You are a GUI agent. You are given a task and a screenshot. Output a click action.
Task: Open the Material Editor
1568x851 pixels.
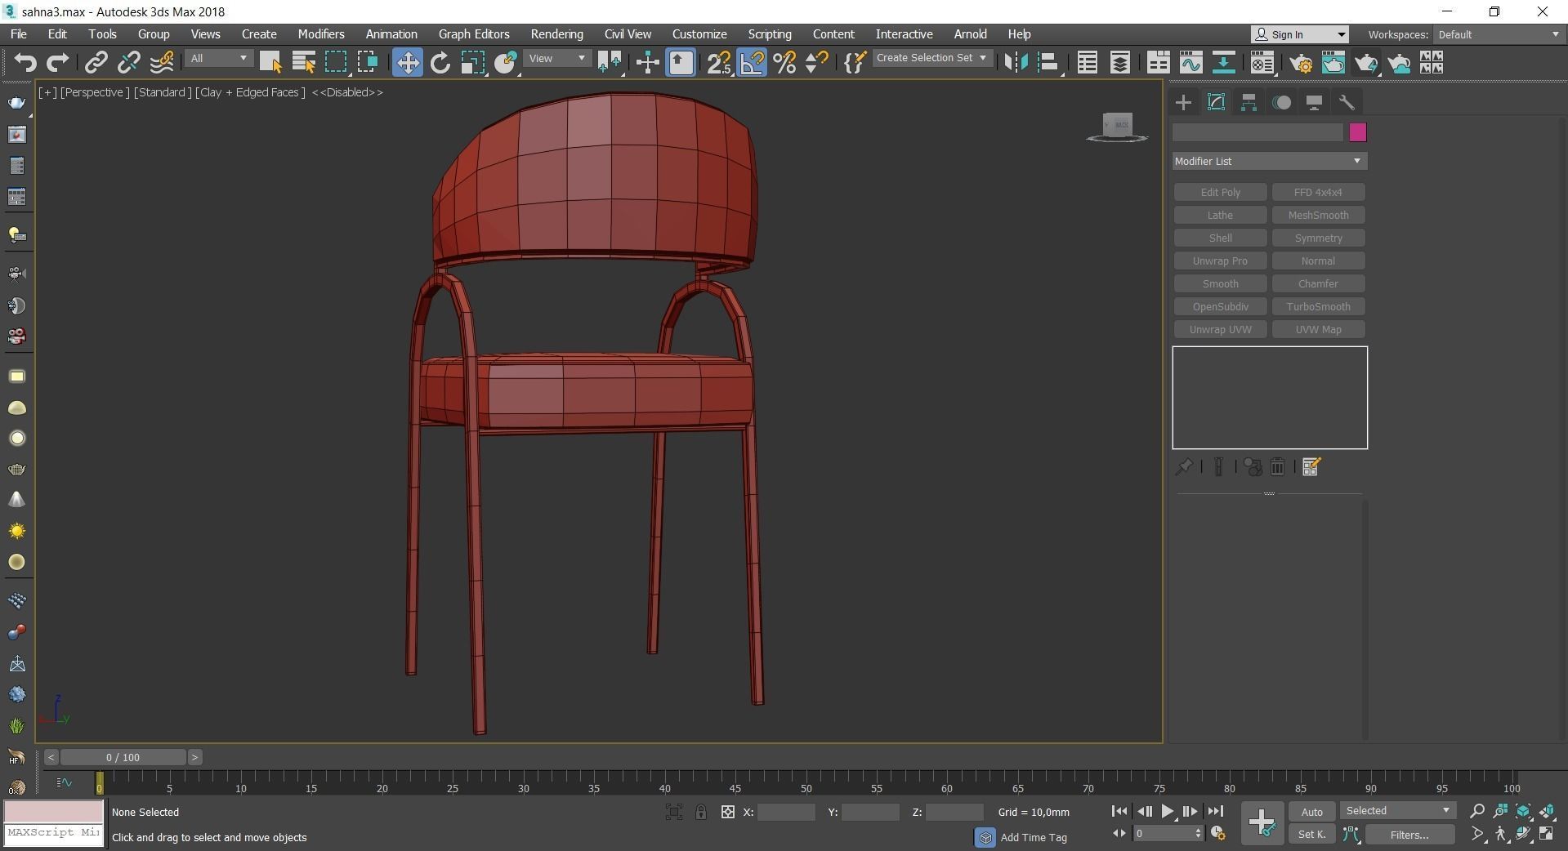[x=1262, y=63]
